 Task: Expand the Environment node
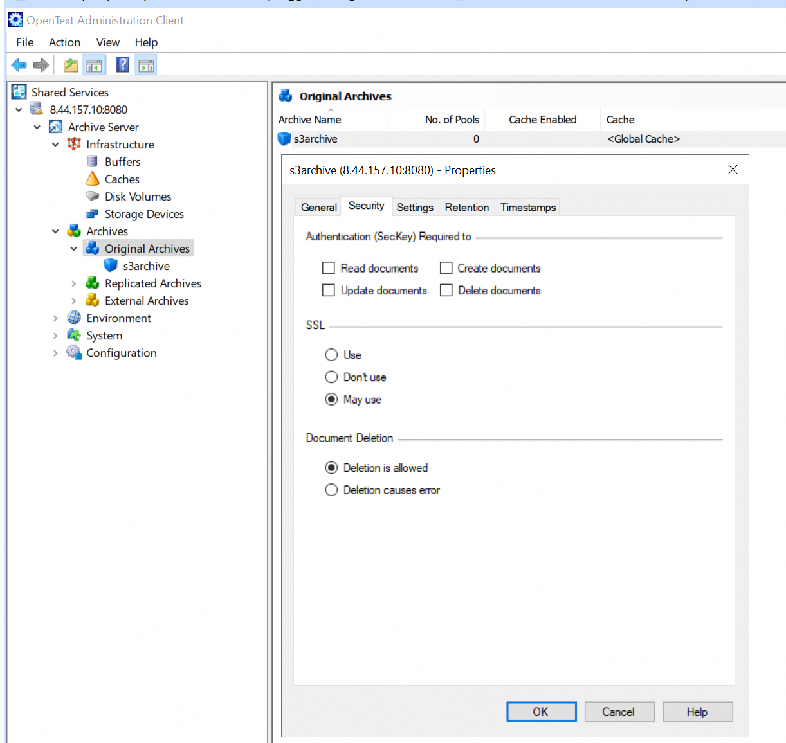point(55,318)
